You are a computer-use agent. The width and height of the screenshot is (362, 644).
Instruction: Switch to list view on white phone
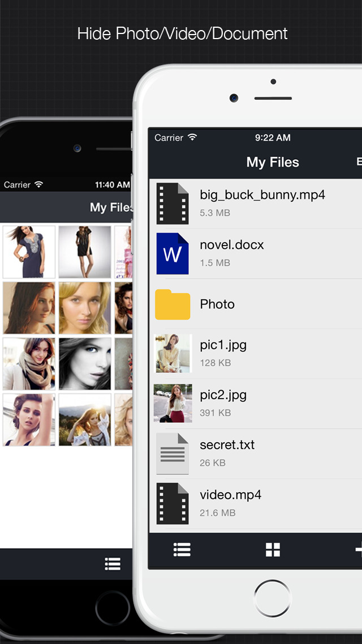(182, 549)
